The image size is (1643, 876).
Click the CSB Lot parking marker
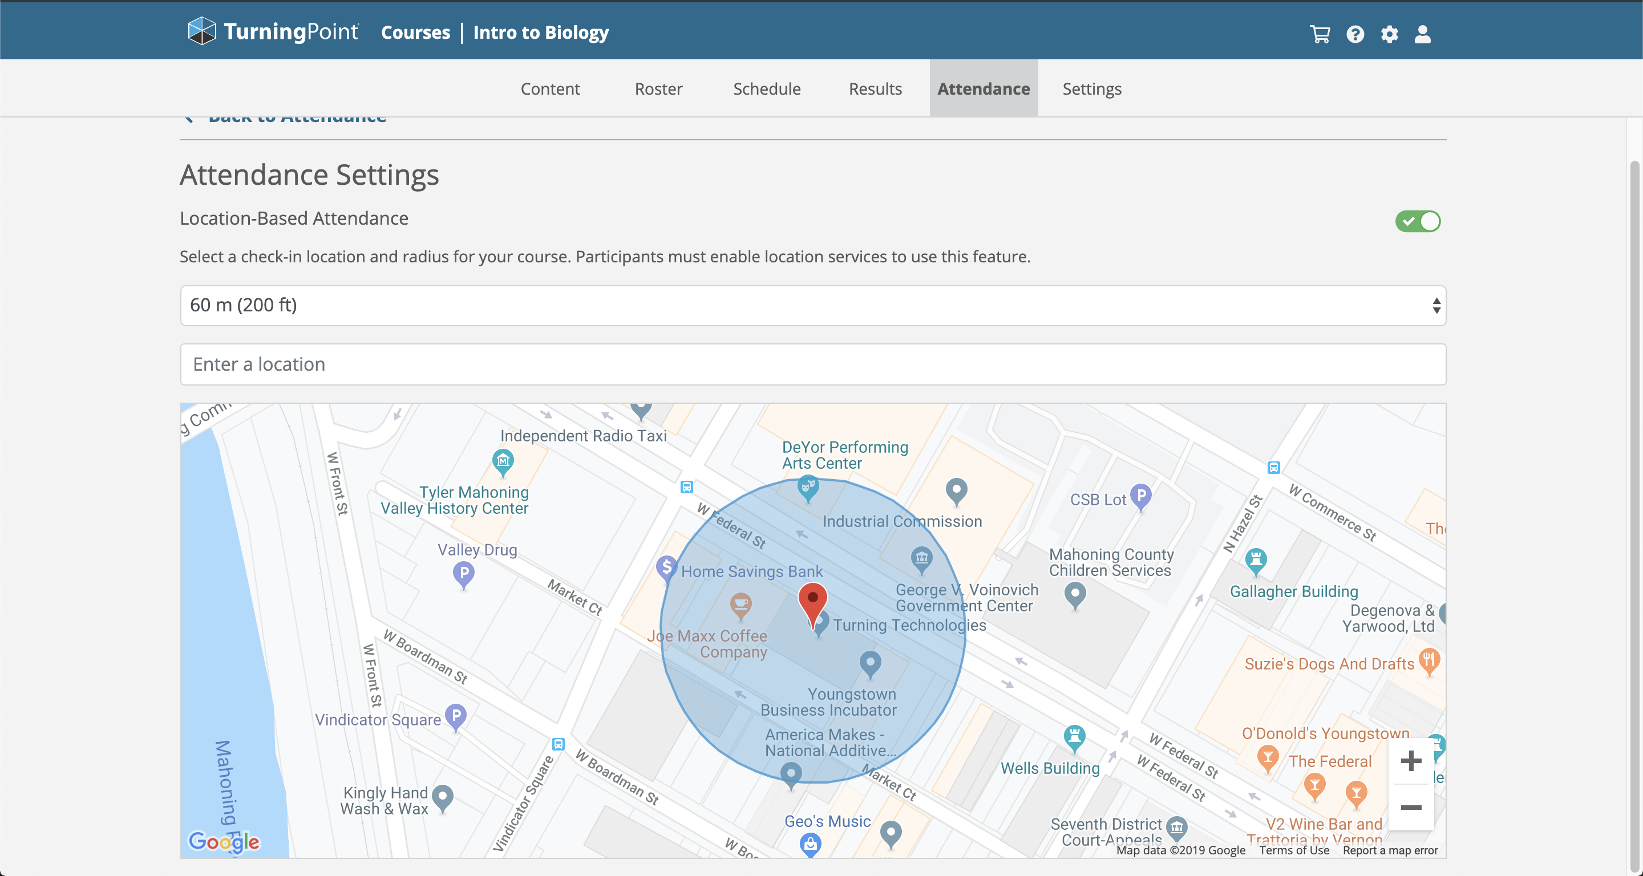point(1140,497)
